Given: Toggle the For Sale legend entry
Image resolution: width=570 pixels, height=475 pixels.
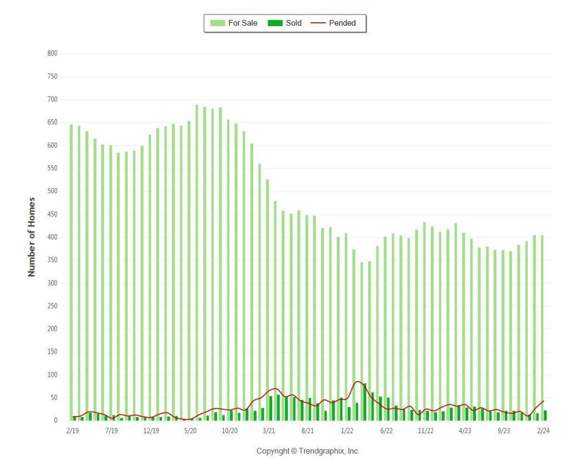Looking at the screenshot, I should (234, 23).
